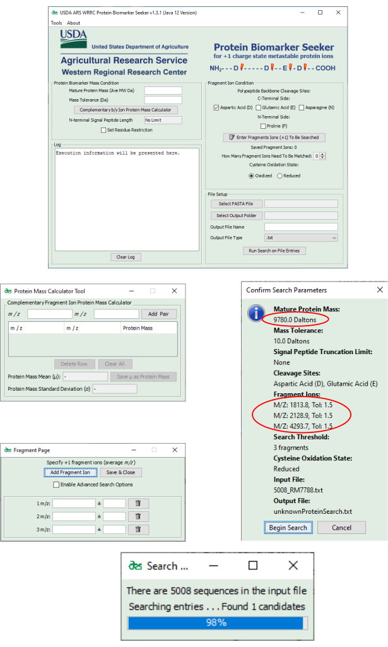388x647 pixels.
Task: Open the About menu
Action: point(73,23)
